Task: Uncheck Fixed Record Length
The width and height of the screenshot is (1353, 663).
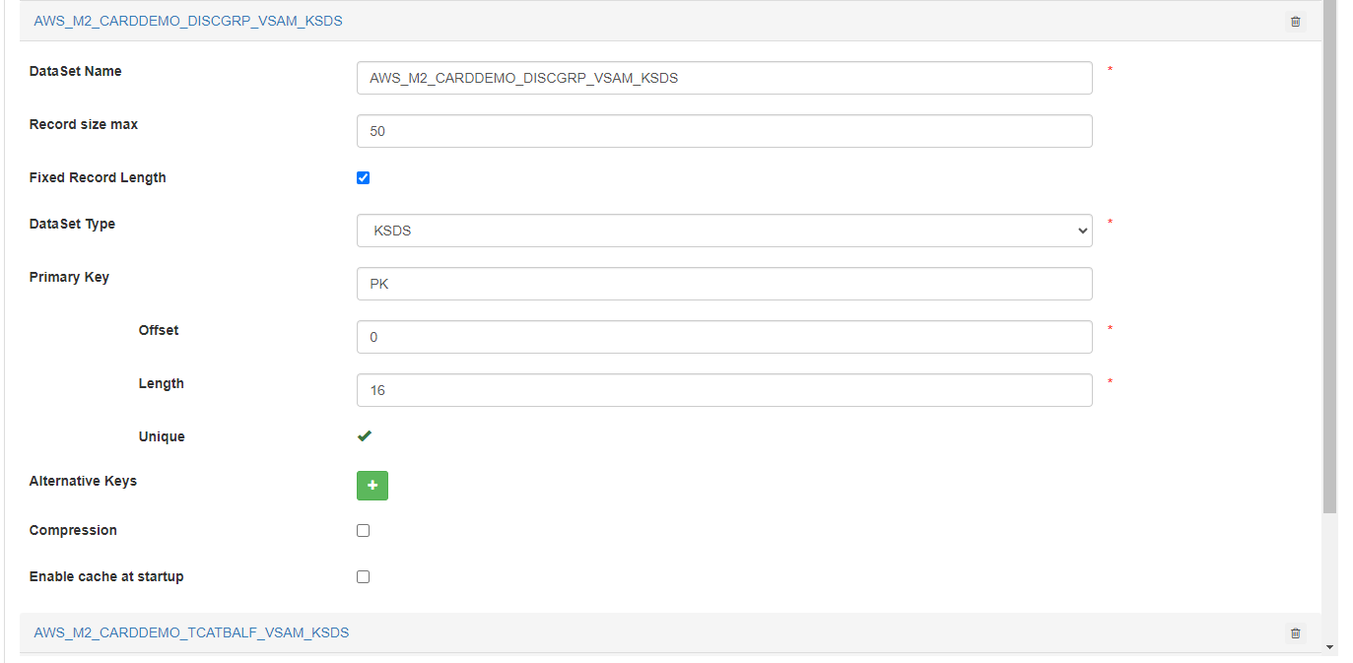Action: tap(363, 177)
